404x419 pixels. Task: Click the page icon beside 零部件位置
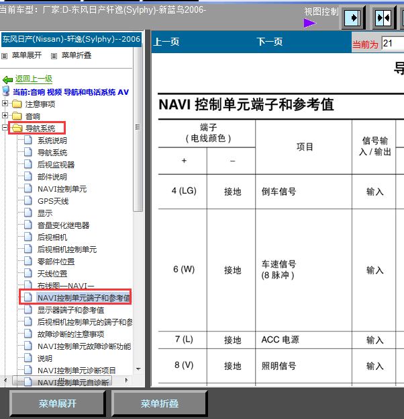28,261
